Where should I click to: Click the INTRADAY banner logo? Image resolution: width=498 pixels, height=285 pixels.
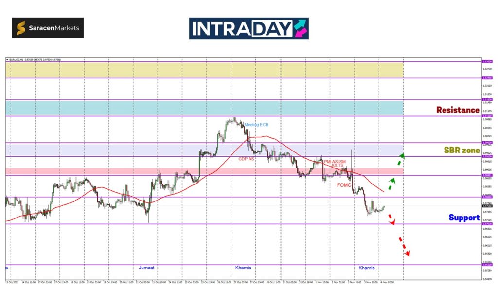coord(249,29)
